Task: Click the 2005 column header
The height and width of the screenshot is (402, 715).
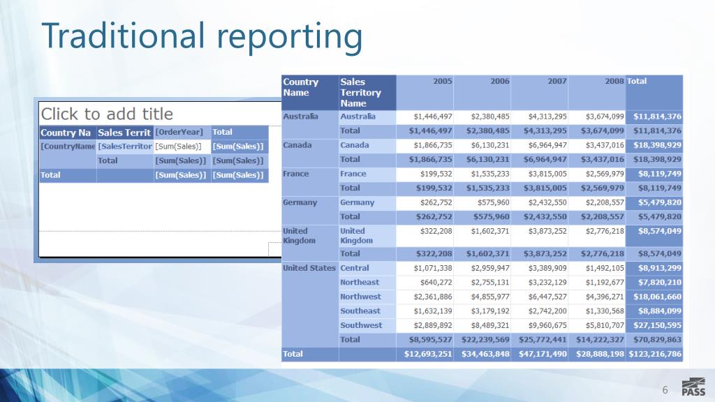Action: tap(425, 93)
